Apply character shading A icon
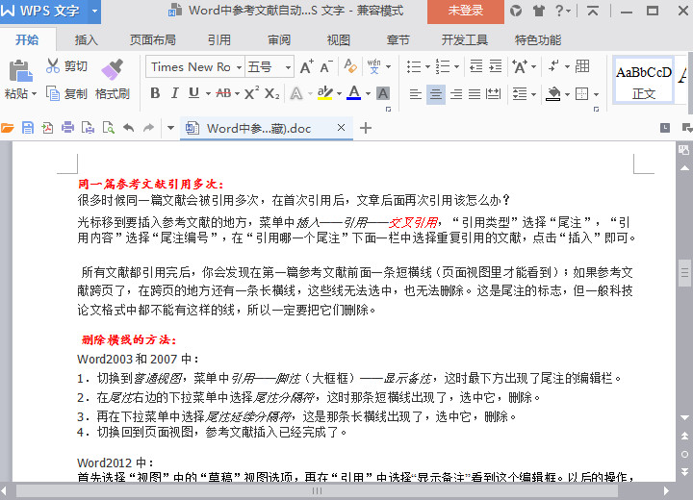 click(x=383, y=93)
